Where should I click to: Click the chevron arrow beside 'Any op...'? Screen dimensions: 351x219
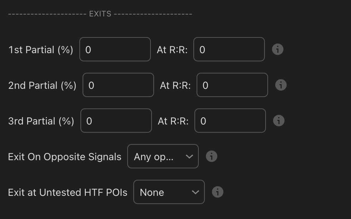tap(189, 157)
